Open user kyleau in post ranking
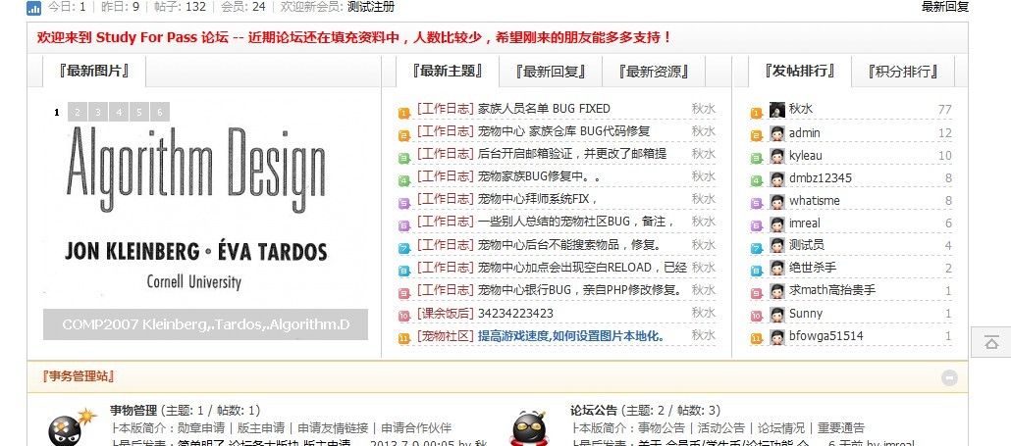The width and height of the screenshot is (1011, 446). pos(805,156)
